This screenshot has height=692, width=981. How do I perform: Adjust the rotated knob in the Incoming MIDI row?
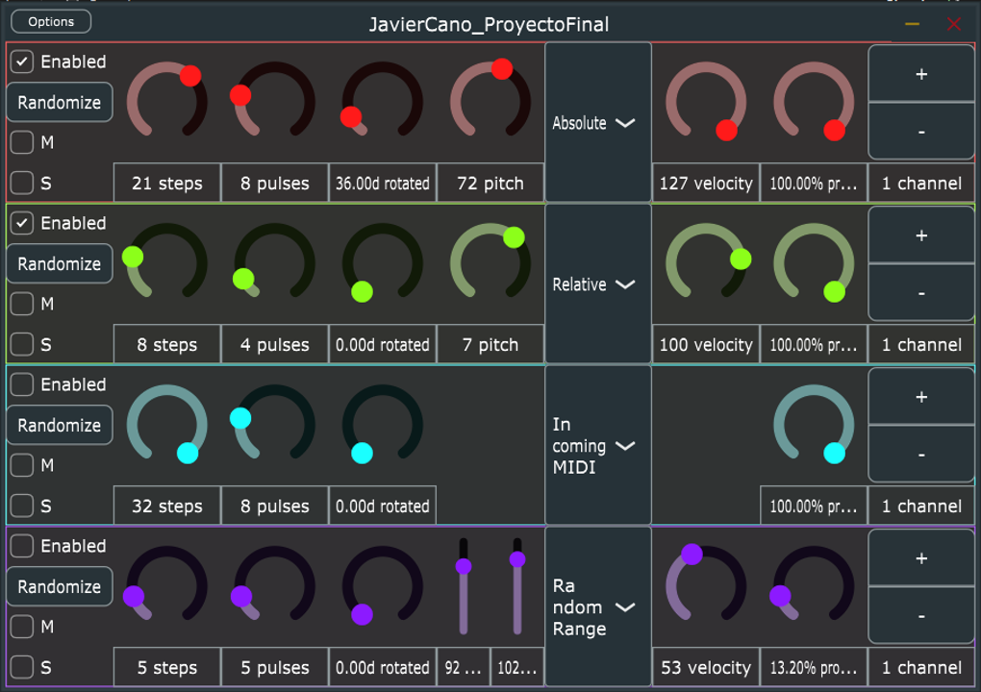coord(382,426)
